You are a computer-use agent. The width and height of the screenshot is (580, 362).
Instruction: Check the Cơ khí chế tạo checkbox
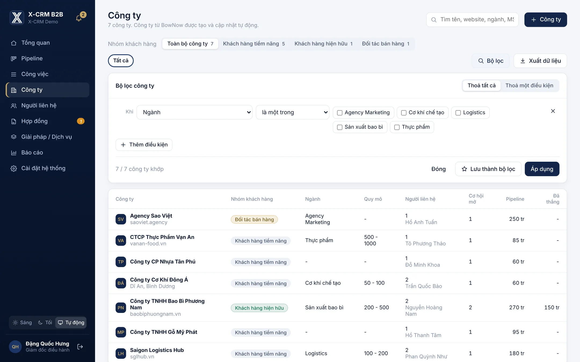click(404, 113)
